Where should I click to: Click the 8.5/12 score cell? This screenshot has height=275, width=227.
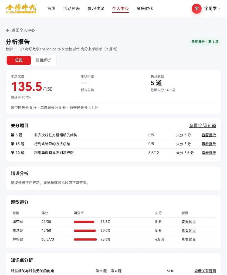[154, 153]
